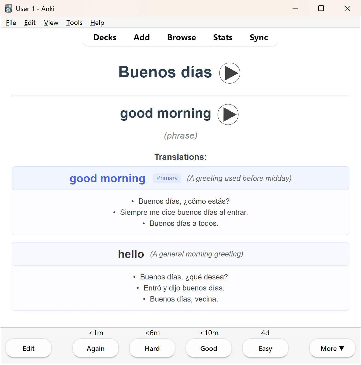This screenshot has height=365, width=361.
Task: Close the Anki window
Action: (347, 9)
